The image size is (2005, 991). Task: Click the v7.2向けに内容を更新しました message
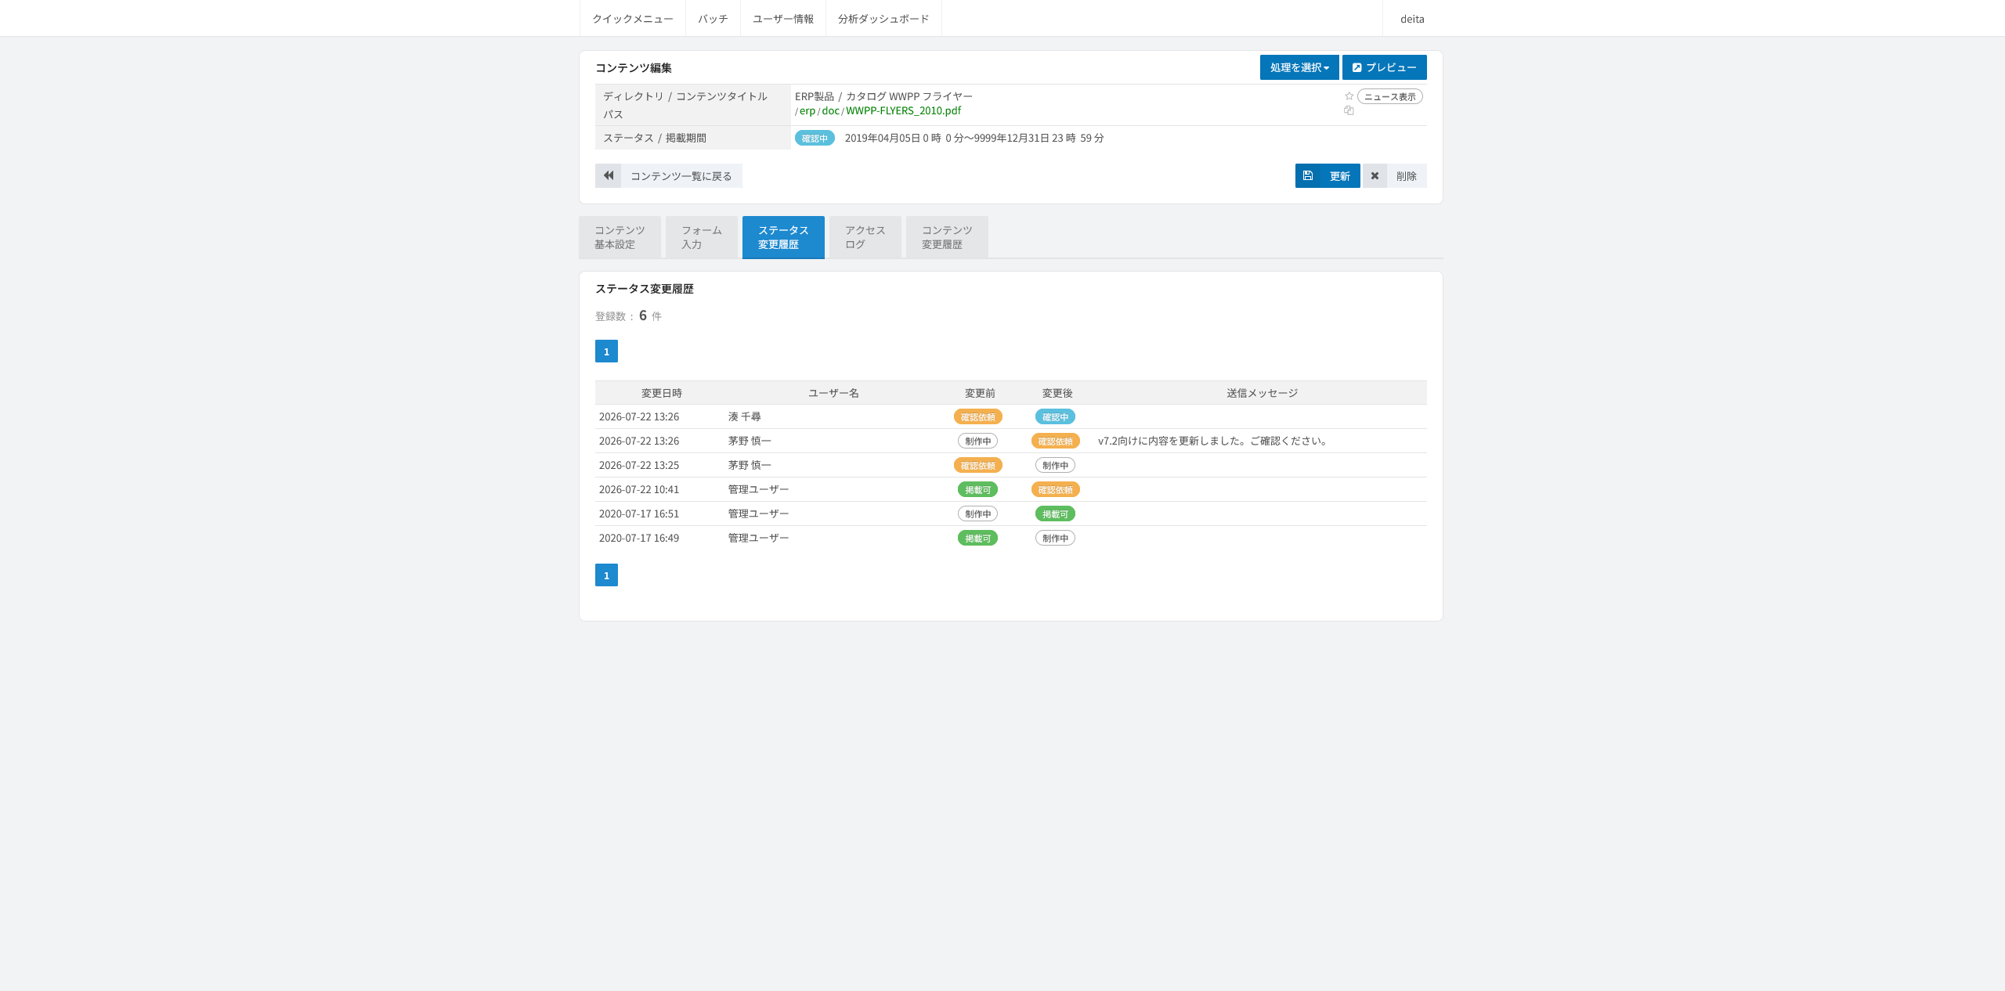(1214, 441)
